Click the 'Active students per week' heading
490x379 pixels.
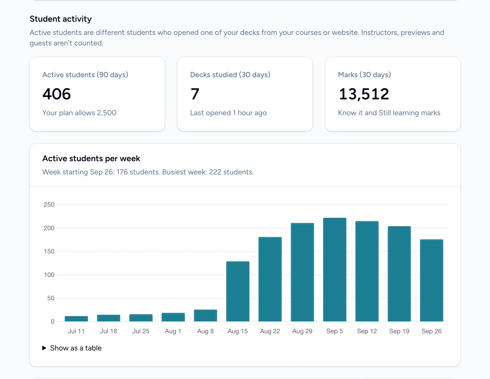pos(91,159)
